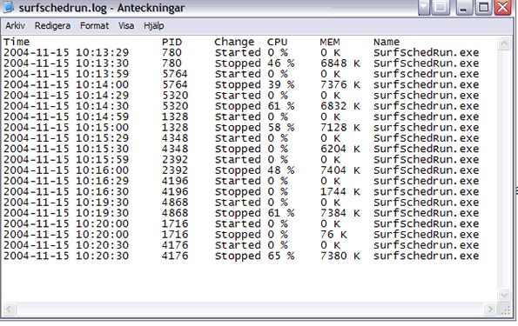This screenshot has height=326, width=518.
Task: Open the Hjälp menu
Action: tap(153, 26)
